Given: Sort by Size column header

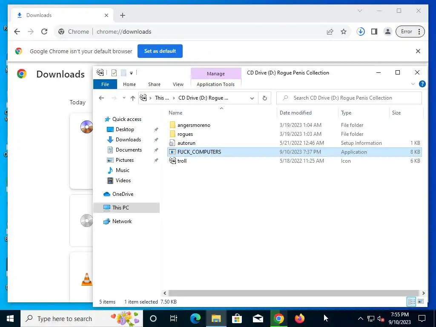Looking at the screenshot, I should [x=406, y=112].
